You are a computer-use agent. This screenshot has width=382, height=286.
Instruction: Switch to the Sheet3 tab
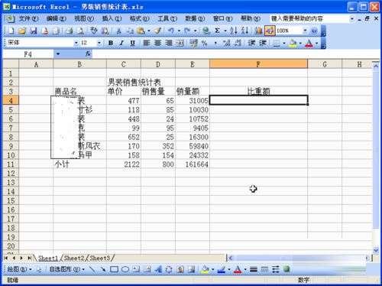pyautogui.click(x=100, y=258)
